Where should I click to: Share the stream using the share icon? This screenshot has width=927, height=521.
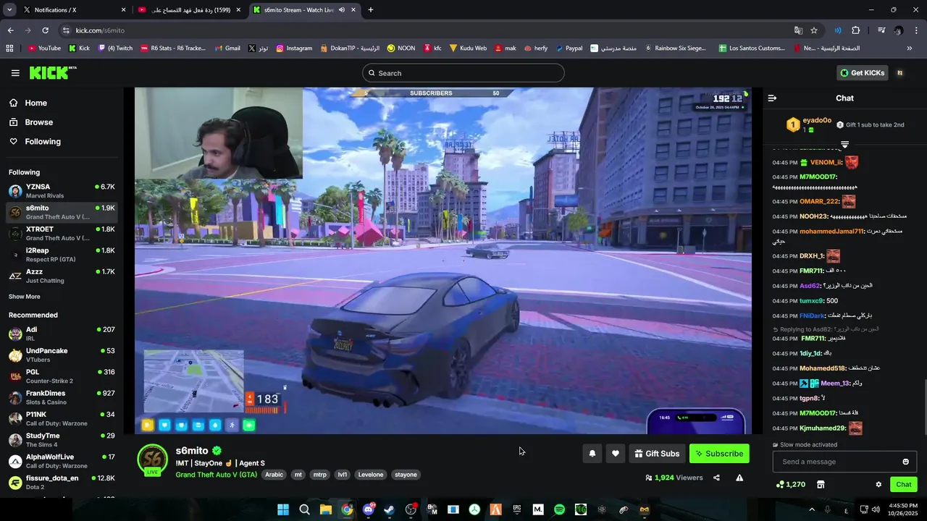pyautogui.click(x=716, y=478)
